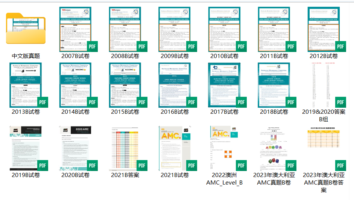Select the 2008B试卷 PDF thumbnail
The width and height of the screenshot is (354, 200).
[128, 29]
